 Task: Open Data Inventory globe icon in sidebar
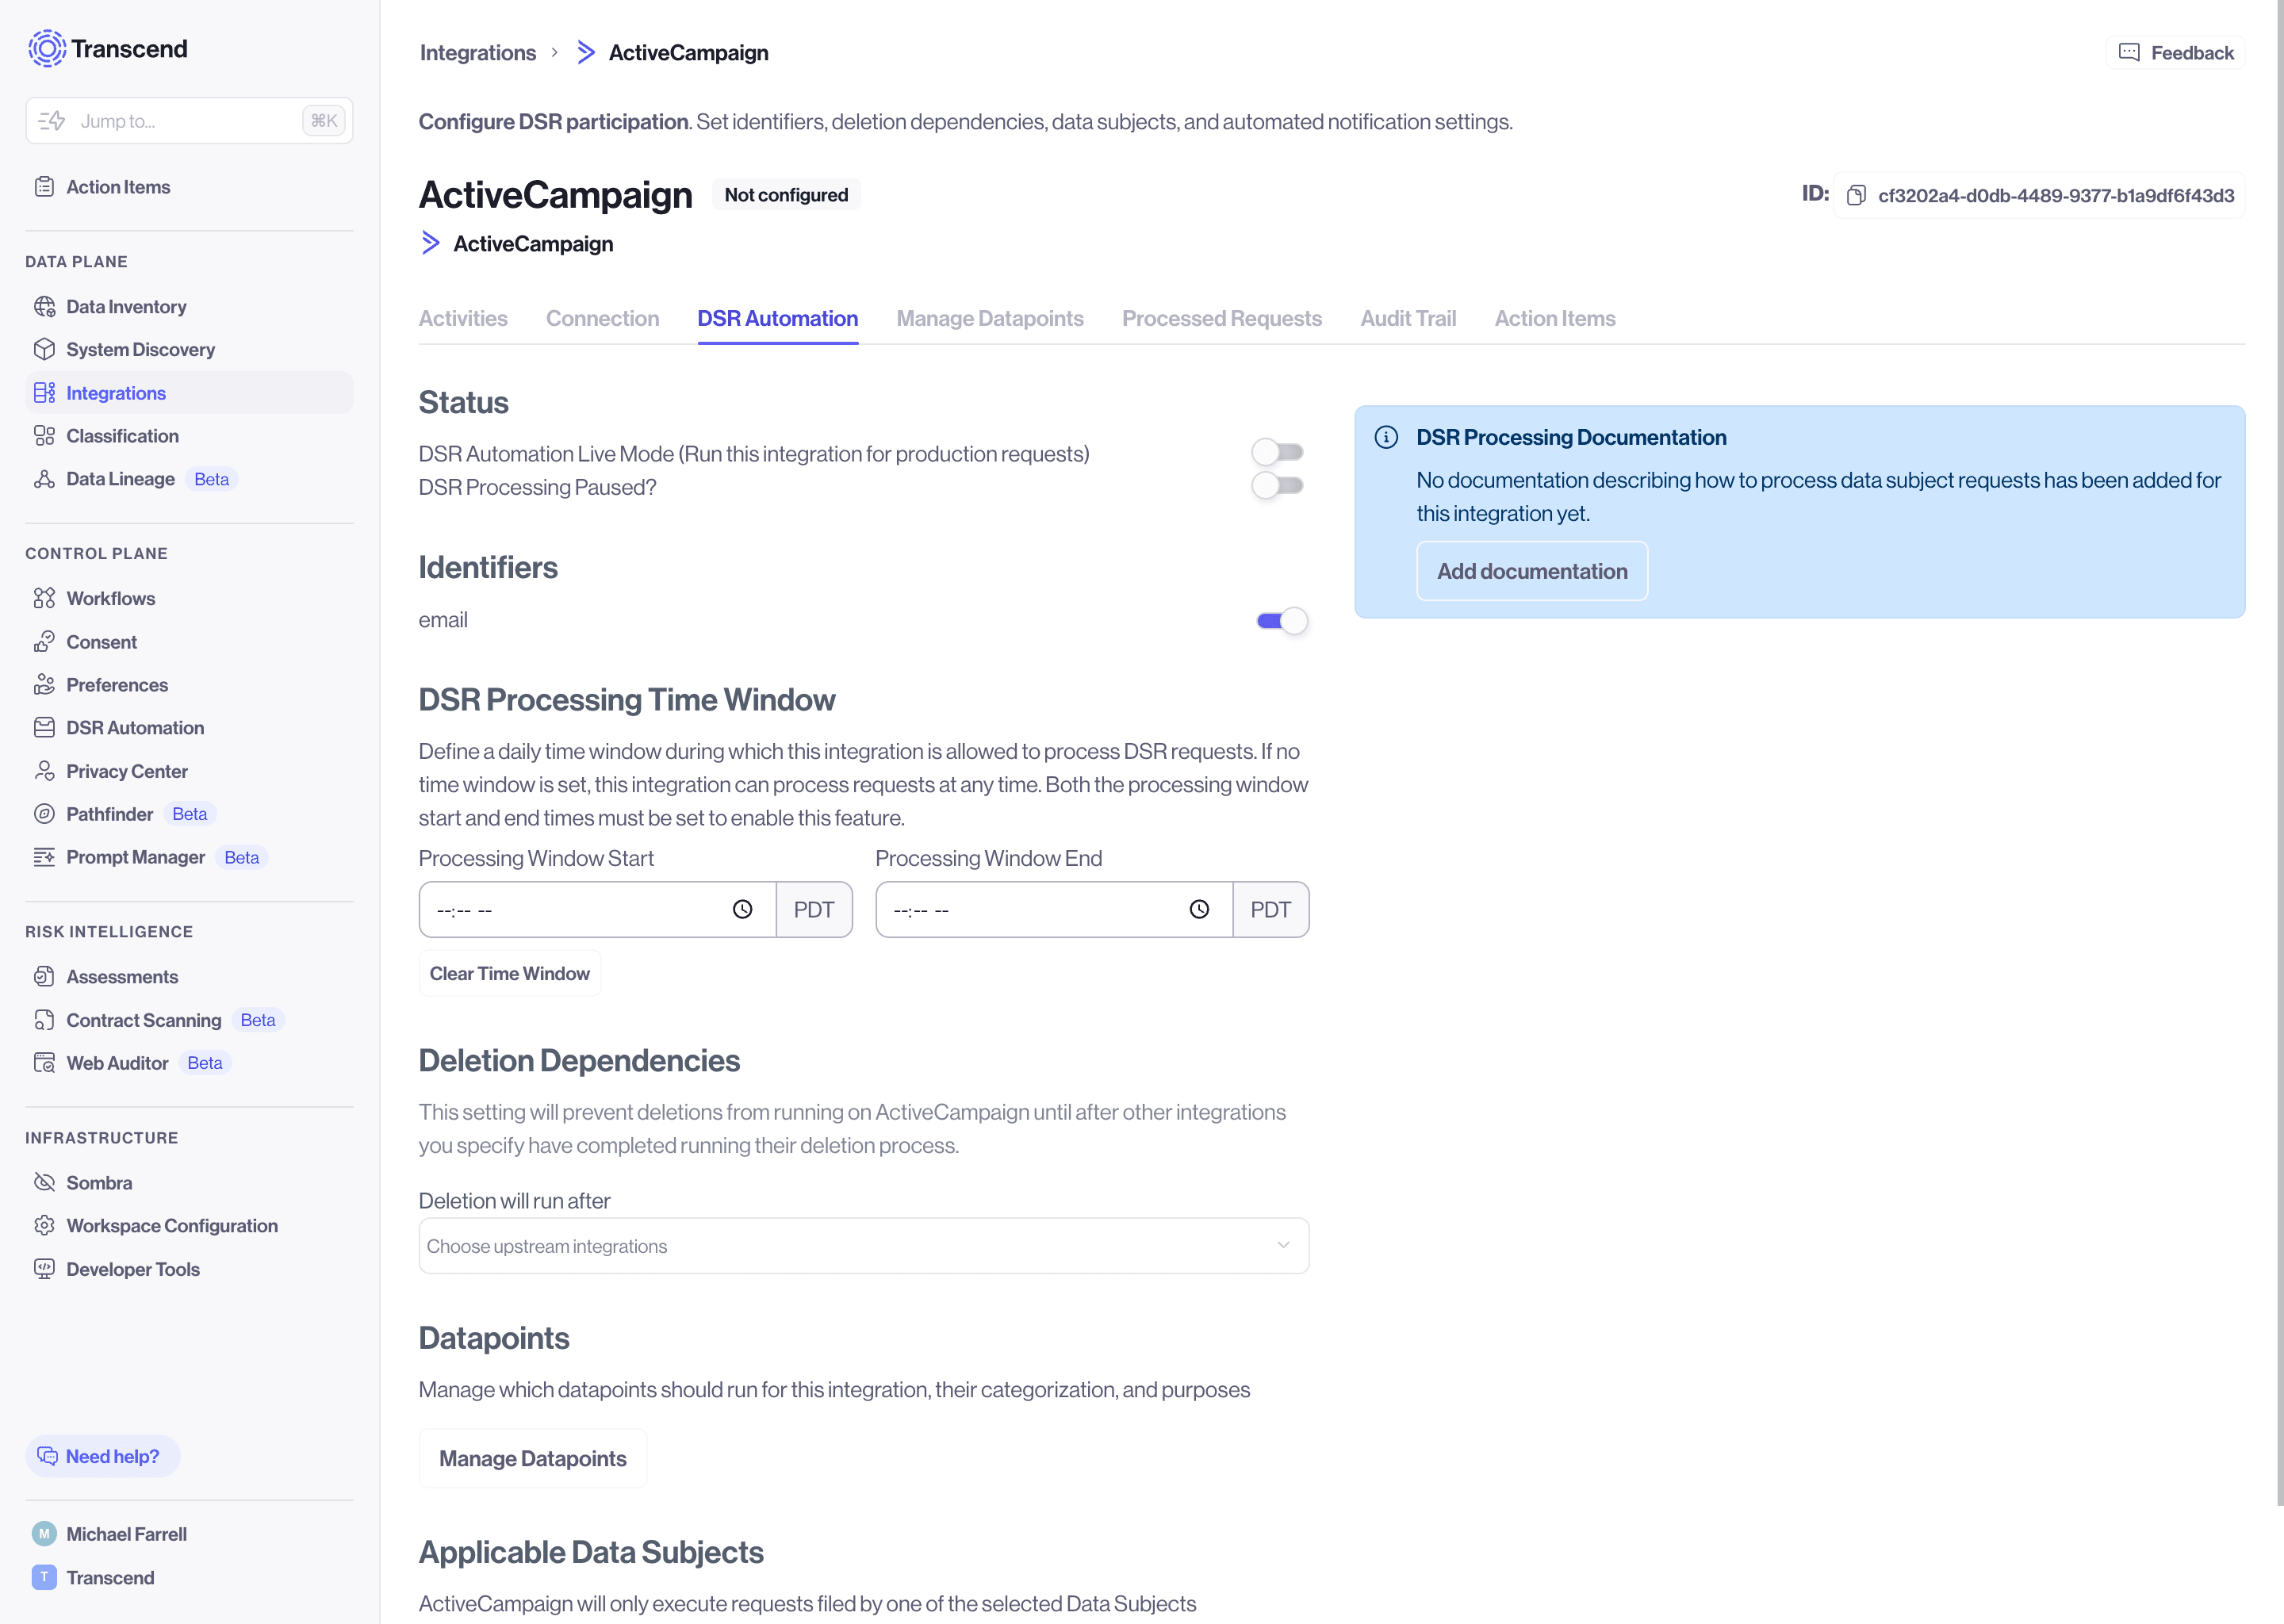pos(44,306)
